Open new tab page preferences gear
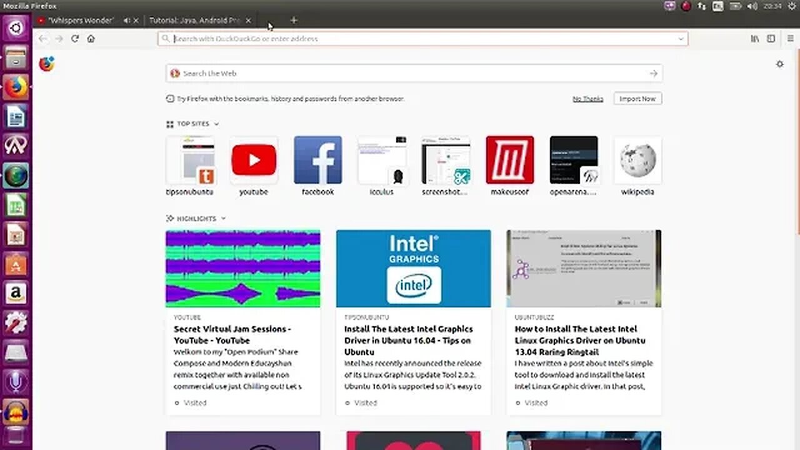The image size is (800, 450). tap(779, 64)
